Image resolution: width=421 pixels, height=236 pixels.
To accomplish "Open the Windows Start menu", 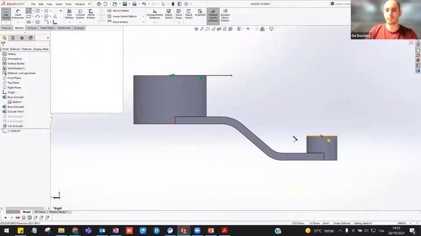I will [7, 231].
